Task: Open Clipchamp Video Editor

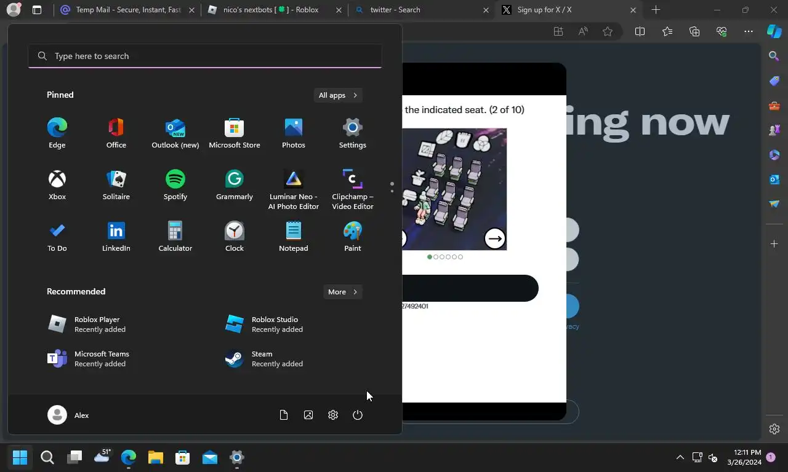Action: [353, 189]
